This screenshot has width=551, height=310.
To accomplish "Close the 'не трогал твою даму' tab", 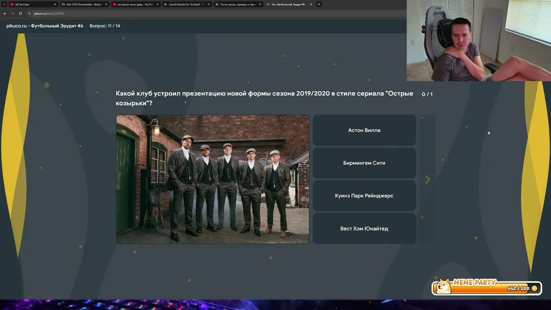I will point(158,4).
